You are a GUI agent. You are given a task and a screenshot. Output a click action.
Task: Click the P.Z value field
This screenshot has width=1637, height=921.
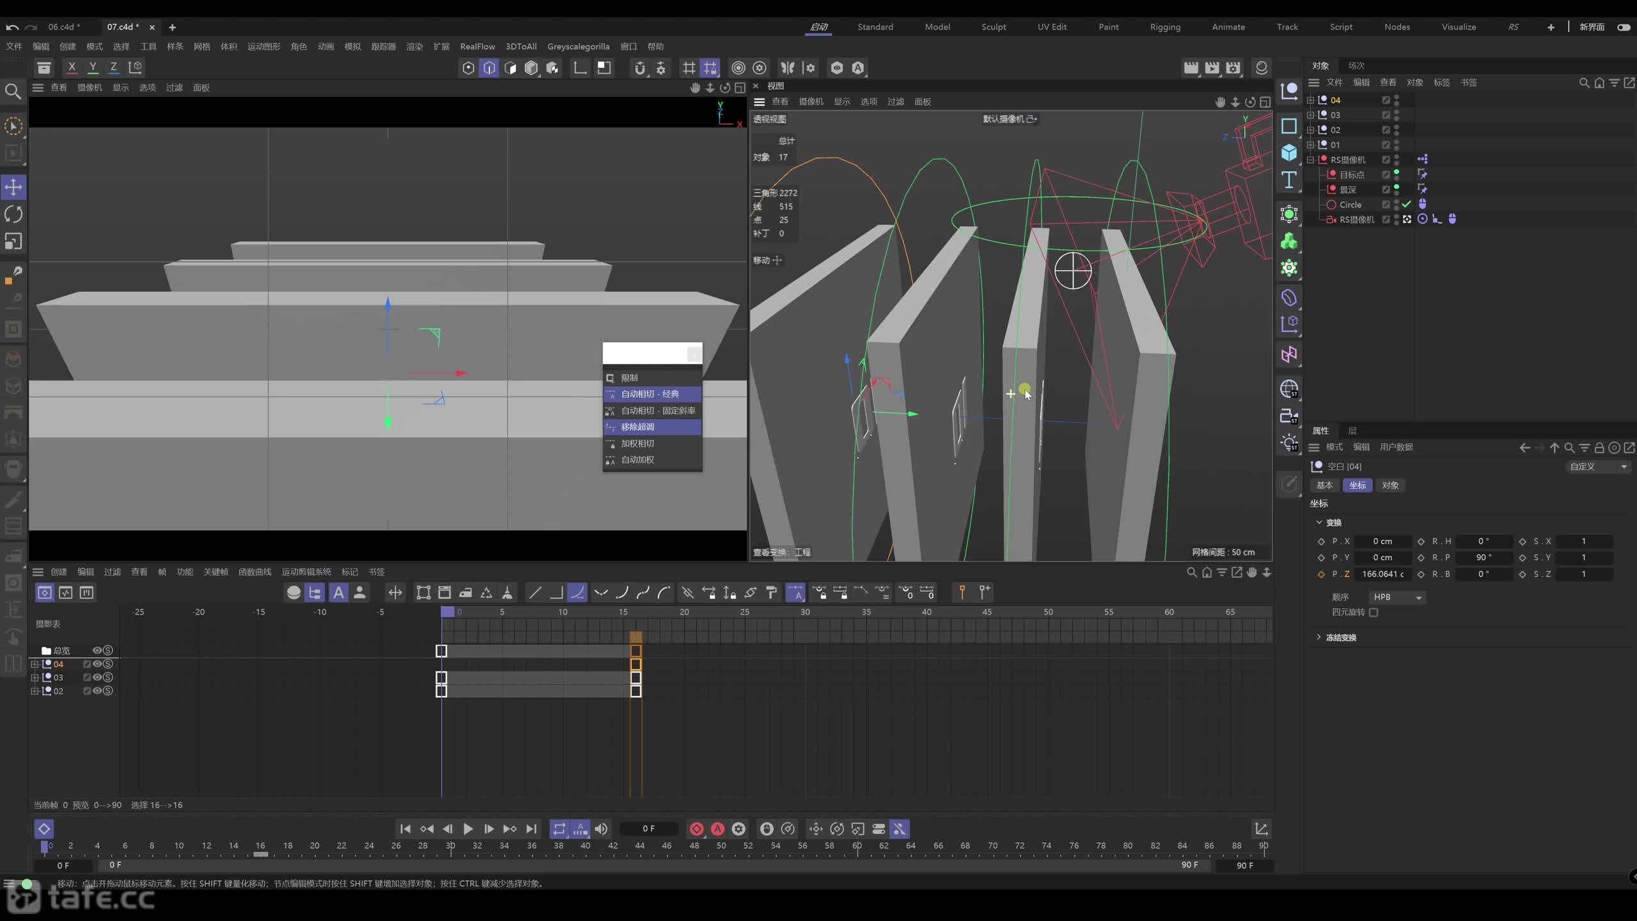click(1382, 574)
